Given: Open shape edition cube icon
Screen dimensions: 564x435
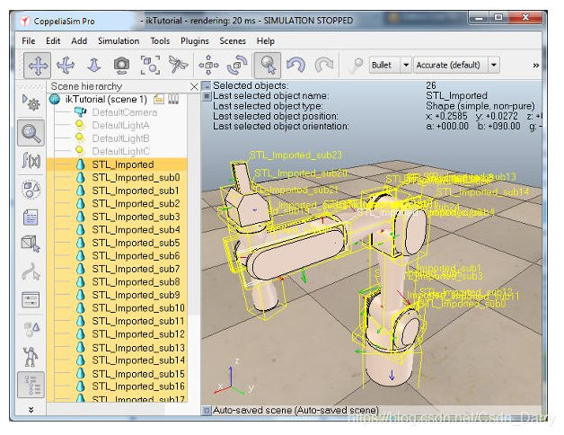Looking at the screenshot, I should [31, 244].
